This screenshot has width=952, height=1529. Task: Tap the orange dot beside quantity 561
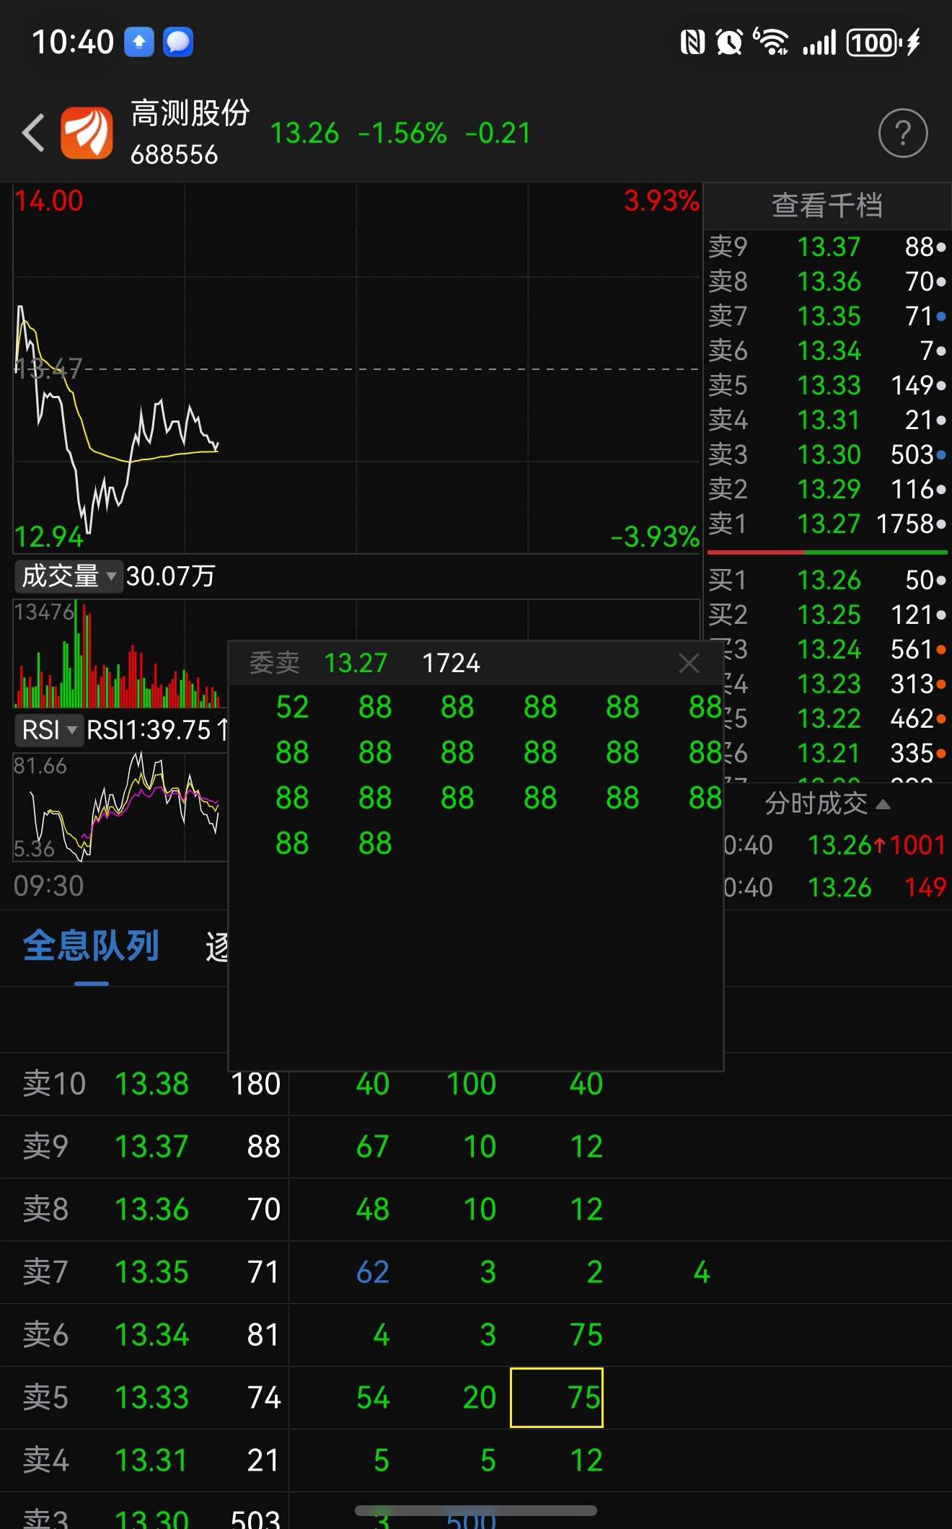(941, 650)
